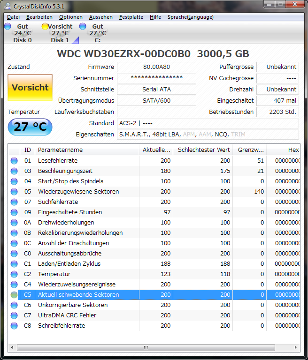The height and width of the screenshot is (360, 308).
Task: Click status orb of Wiederzugewiesene Sektoren row
Action: click(x=14, y=192)
